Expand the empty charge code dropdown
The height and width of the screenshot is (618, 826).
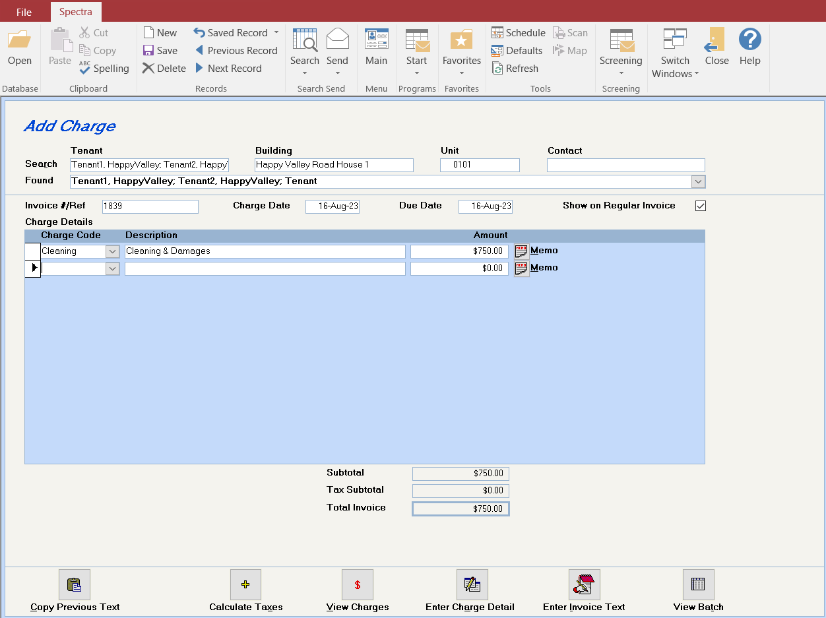pyautogui.click(x=113, y=268)
